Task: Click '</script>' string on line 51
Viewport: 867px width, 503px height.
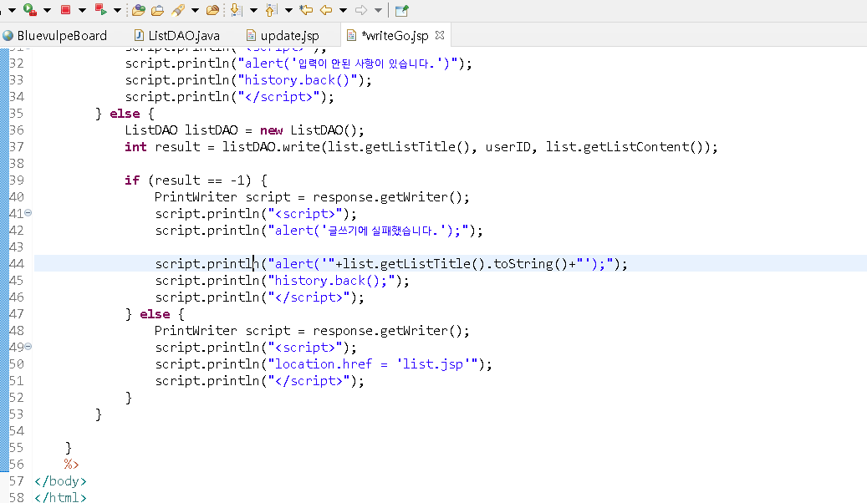Action: click(x=309, y=381)
